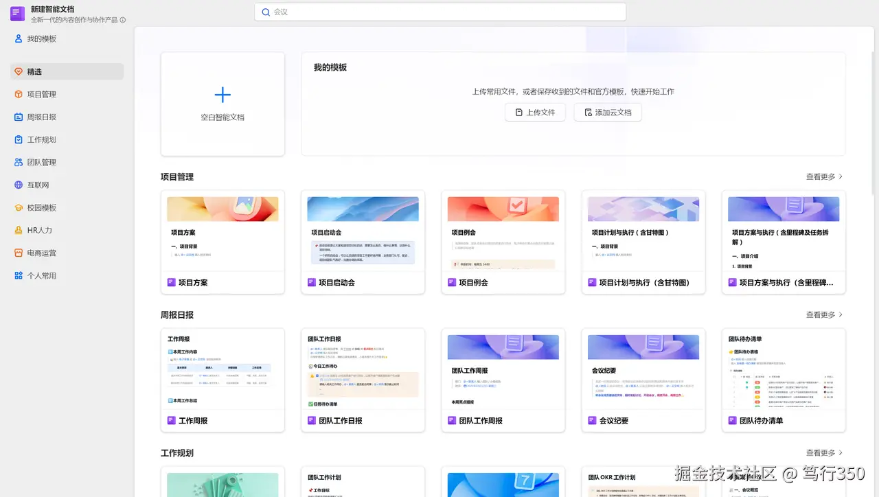Open 我的模板 in the sidebar
The height and width of the screenshot is (497, 879).
[x=67, y=38]
